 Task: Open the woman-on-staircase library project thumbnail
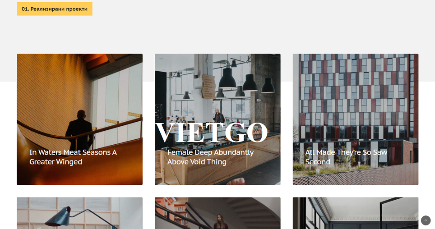pyautogui.click(x=217, y=213)
